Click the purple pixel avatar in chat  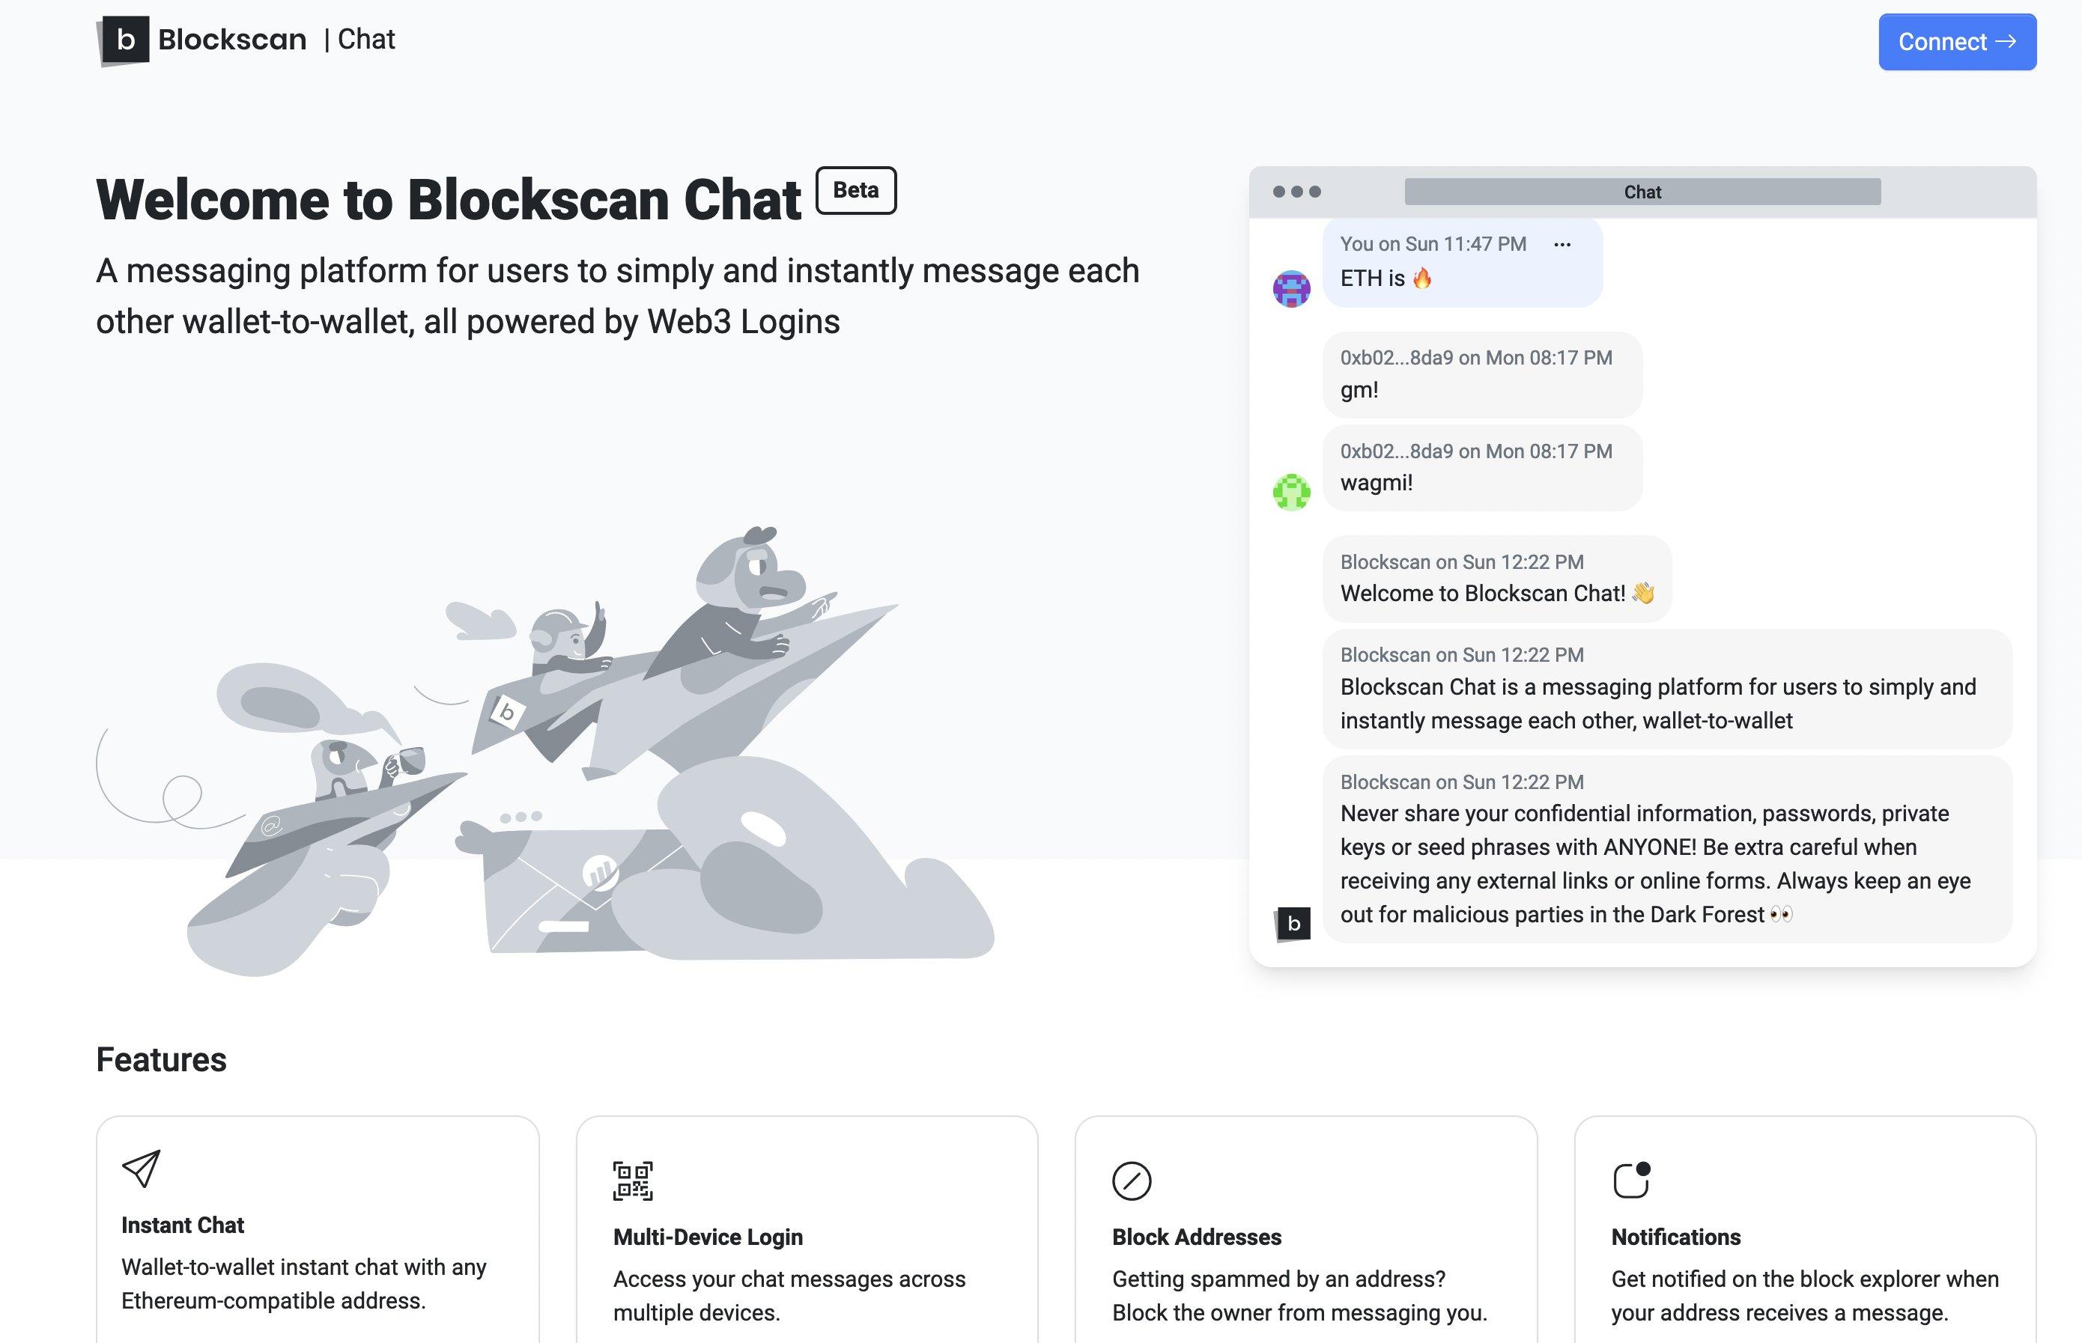1291,289
